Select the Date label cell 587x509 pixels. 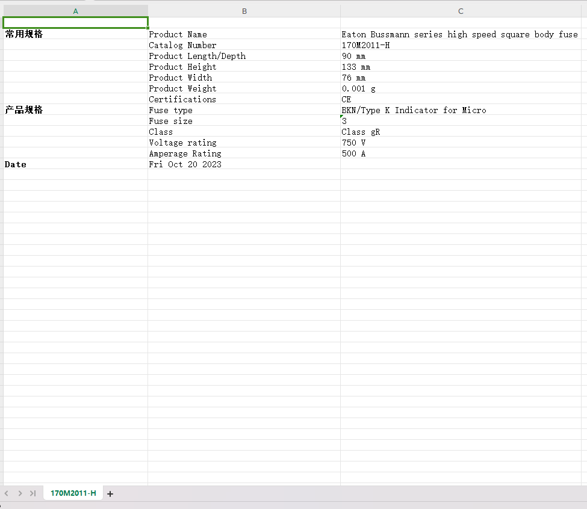tap(76, 164)
